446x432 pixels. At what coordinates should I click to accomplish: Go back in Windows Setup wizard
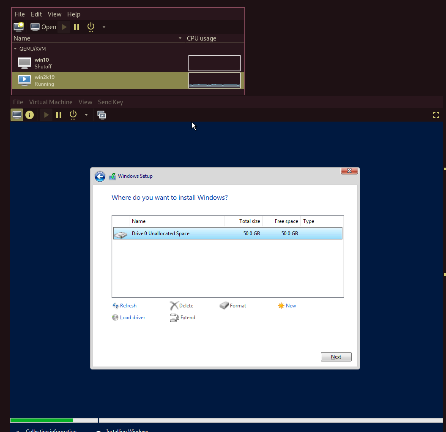100,177
